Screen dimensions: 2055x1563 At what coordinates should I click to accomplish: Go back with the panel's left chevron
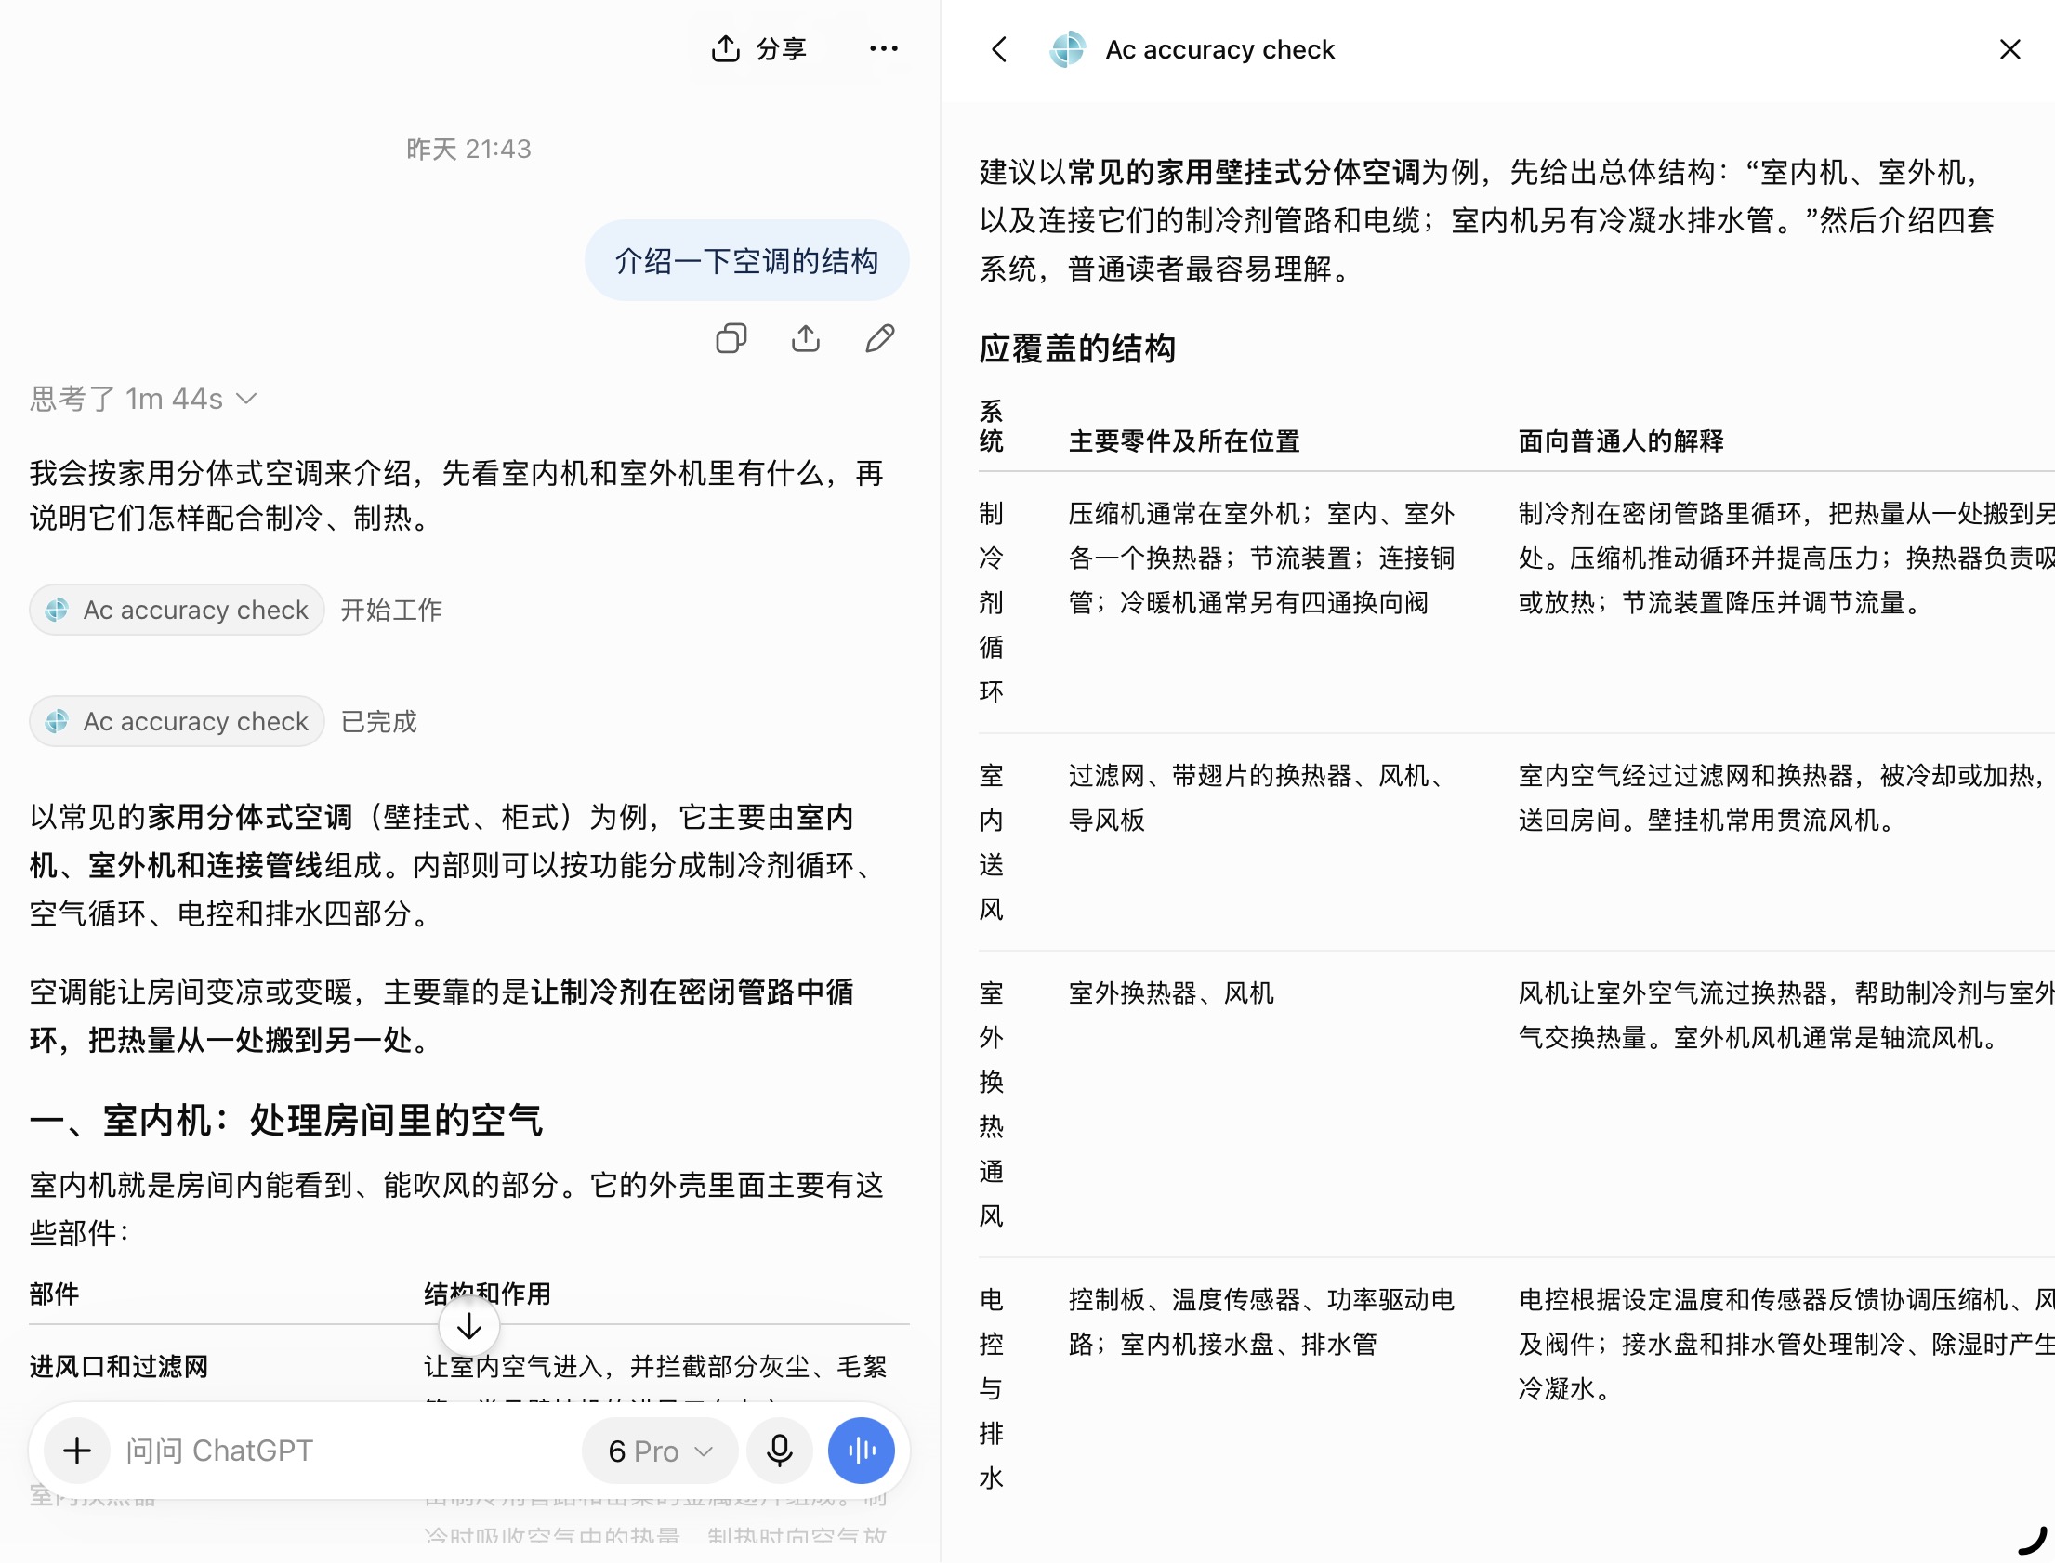click(999, 49)
